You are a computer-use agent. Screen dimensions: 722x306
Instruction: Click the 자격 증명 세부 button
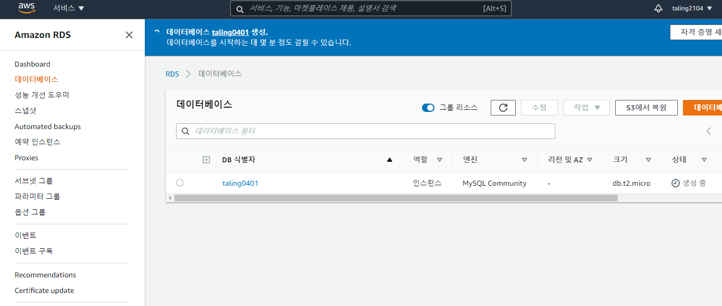click(696, 32)
